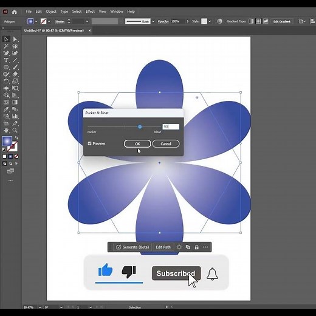The width and height of the screenshot is (316, 316).
Task: Select the Artboard tool
Action: point(6,123)
